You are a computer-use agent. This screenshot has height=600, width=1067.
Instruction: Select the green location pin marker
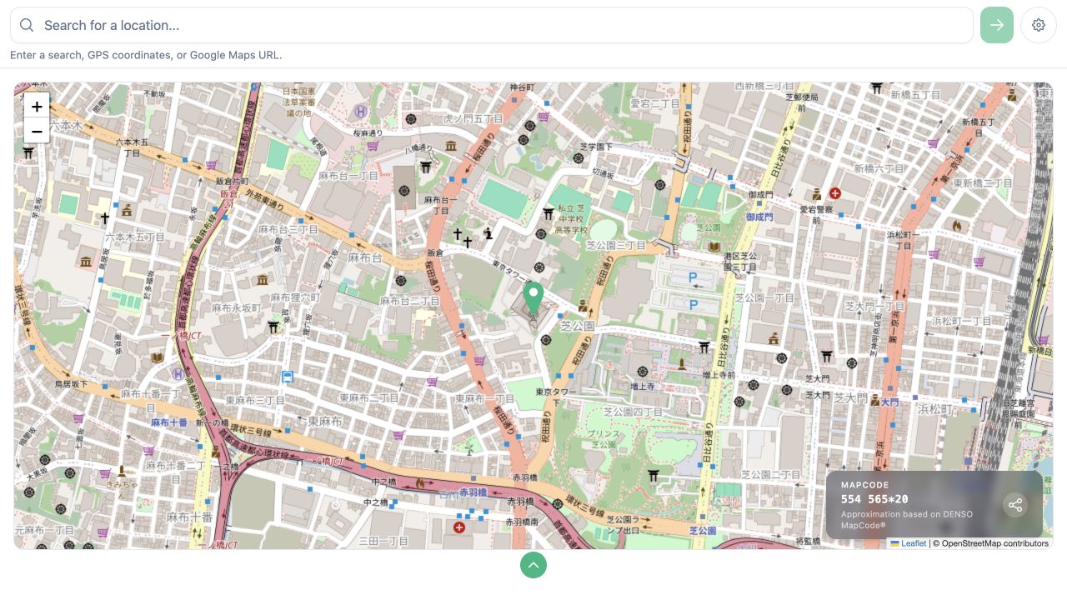[533, 299]
